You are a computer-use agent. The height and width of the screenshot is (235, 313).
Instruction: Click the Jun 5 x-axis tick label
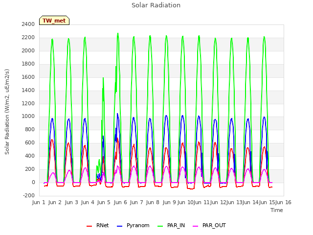104,202
